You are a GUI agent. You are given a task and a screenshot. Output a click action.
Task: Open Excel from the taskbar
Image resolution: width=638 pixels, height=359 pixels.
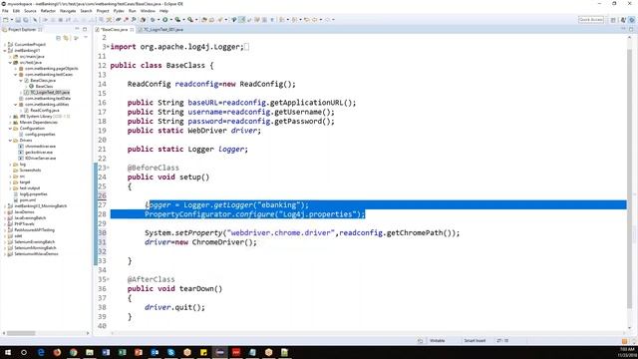click(x=122, y=352)
